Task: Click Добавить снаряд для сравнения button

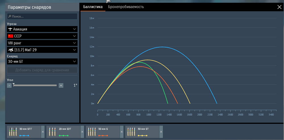Action: click(42, 70)
